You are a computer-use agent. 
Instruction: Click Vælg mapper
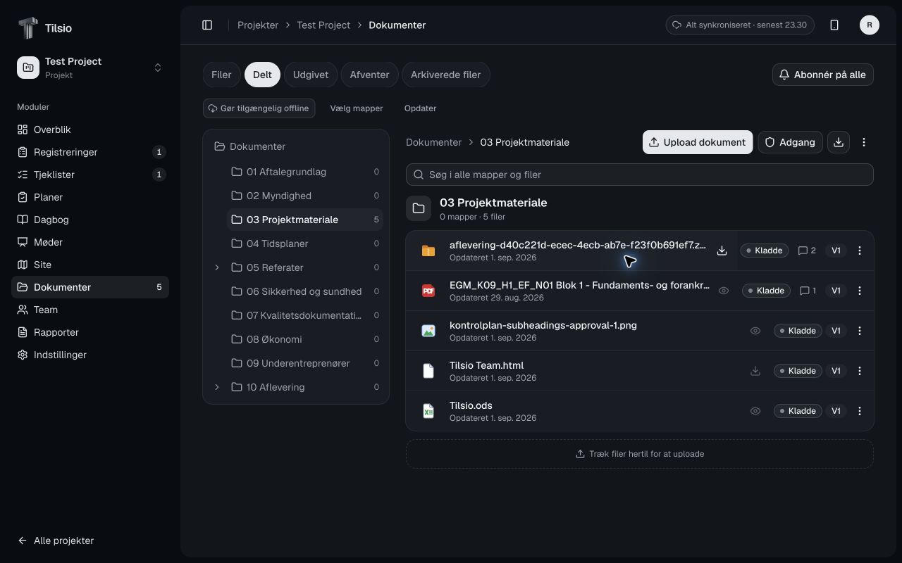click(357, 108)
